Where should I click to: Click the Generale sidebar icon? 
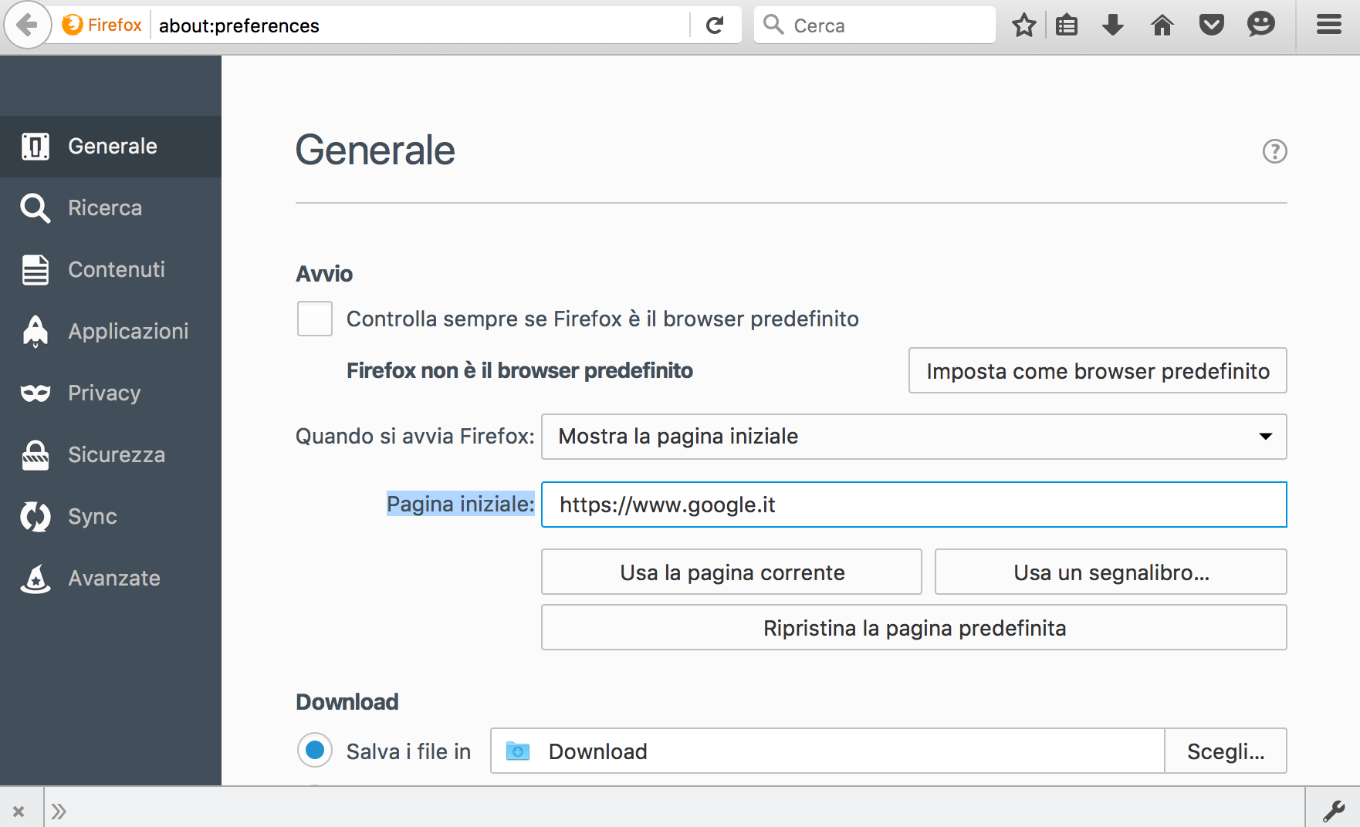36,146
